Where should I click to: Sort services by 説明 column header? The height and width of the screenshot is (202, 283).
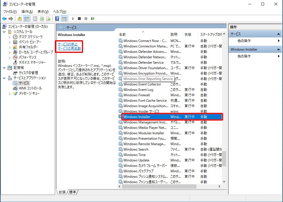coord(176,34)
